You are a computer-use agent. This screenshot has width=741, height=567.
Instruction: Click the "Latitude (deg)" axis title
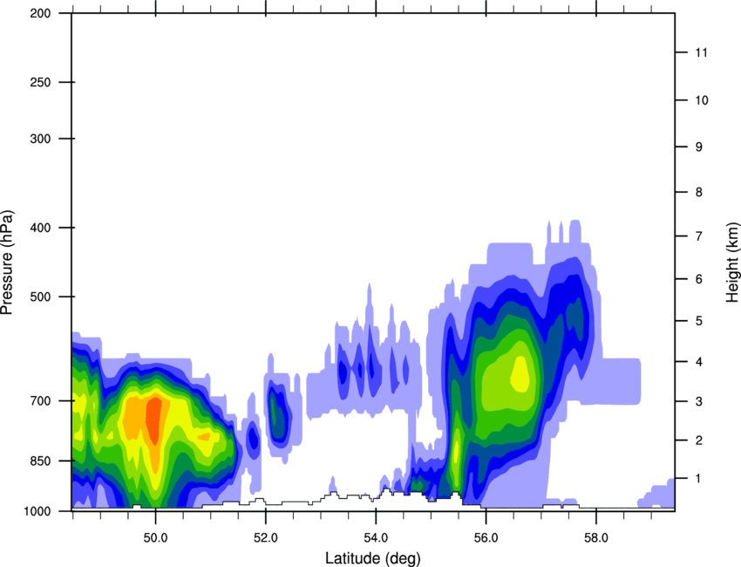pyautogui.click(x=372, y=558)
